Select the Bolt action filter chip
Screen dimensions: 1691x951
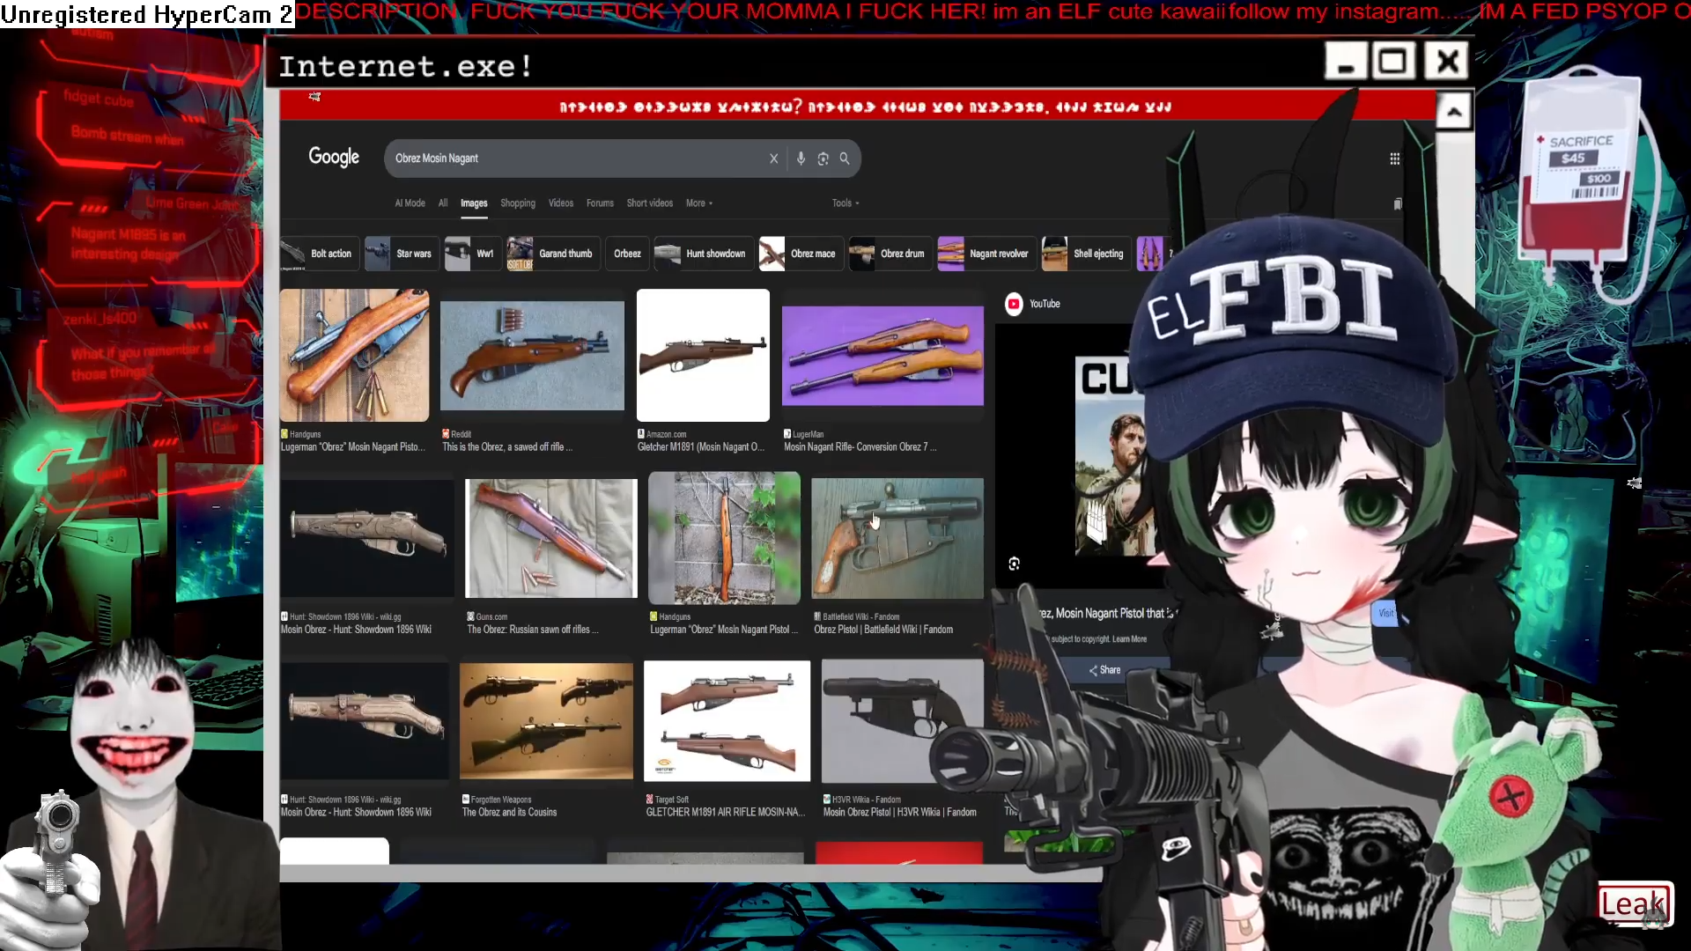318,254
